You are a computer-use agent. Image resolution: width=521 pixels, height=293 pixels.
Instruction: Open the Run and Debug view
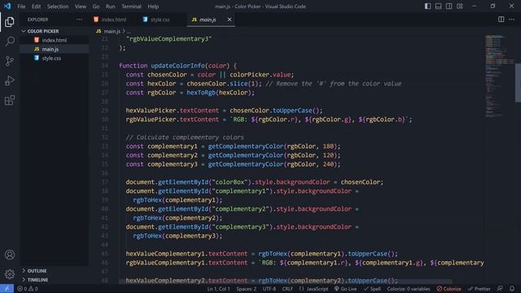(x=10, y=81)
